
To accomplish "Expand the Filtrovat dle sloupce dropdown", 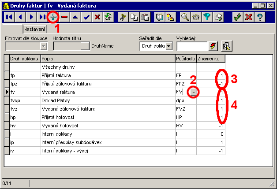I will (x=43, y=46).
